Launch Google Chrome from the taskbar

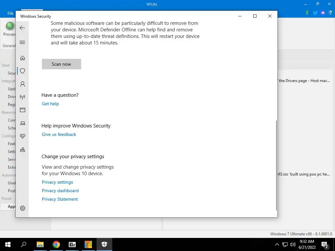point(56,244)
